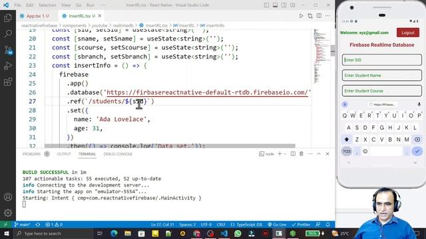Tap clipboard URL suggestion on emulator keyboard

[x=383, y=104]
